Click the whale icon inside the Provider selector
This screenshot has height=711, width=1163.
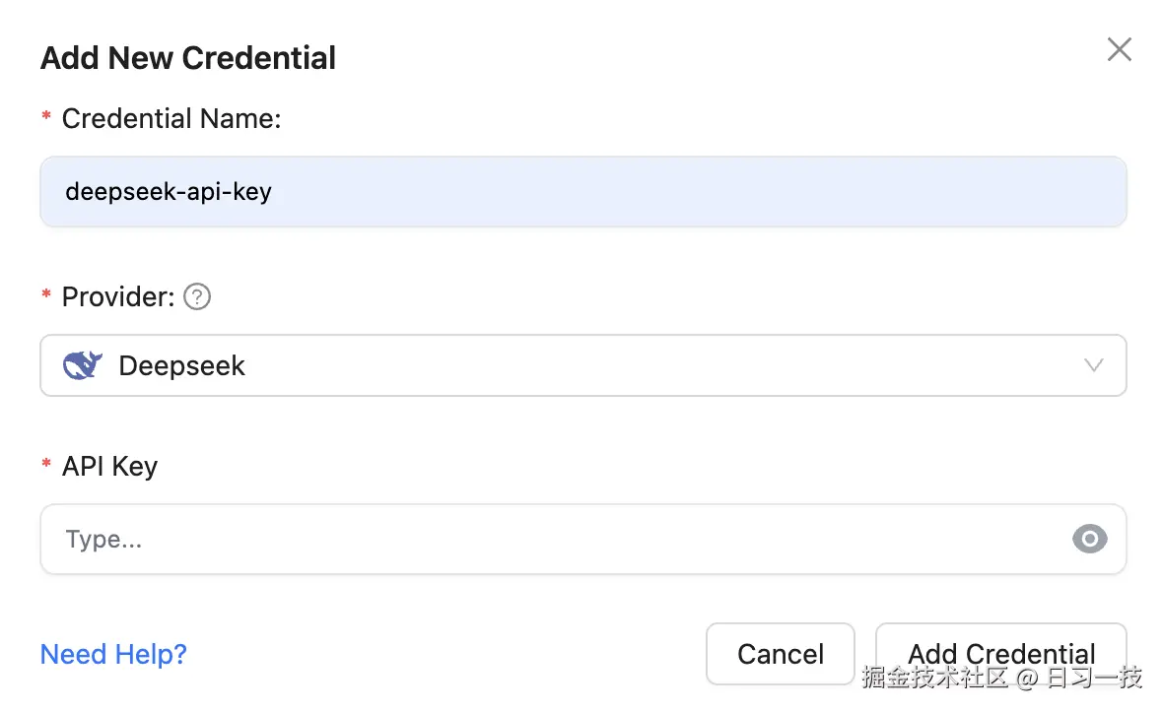point(82,364)
